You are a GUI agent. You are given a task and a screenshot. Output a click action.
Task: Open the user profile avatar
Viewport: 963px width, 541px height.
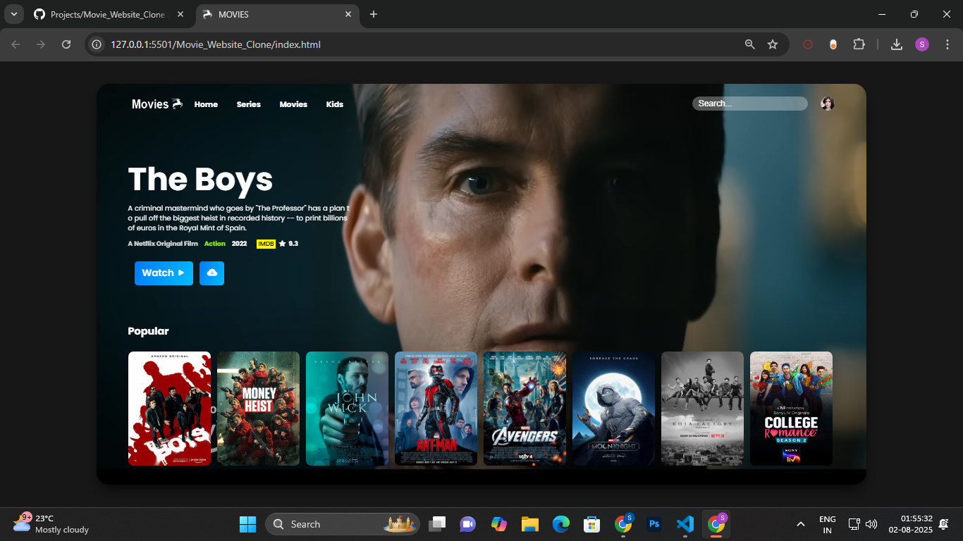pyautogui.click(x=827, y=104)
